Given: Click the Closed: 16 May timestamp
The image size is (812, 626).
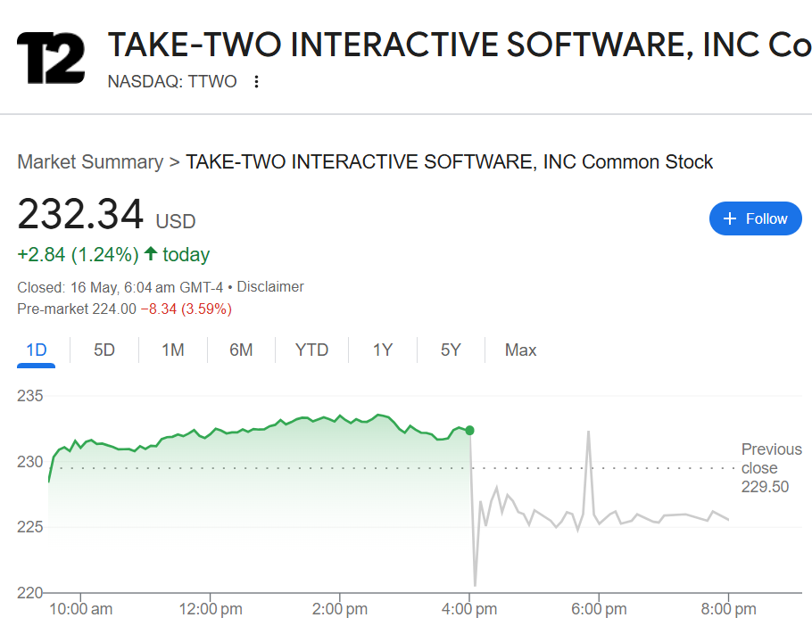Looking at the screenshot, I should (x=120, y=287).
